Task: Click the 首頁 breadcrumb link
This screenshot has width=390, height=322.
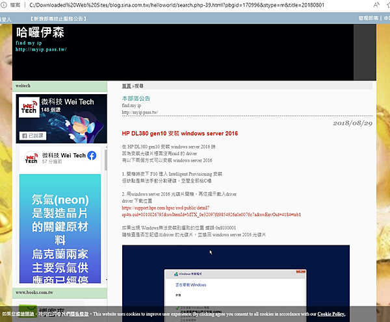Action: click(126, 86)
